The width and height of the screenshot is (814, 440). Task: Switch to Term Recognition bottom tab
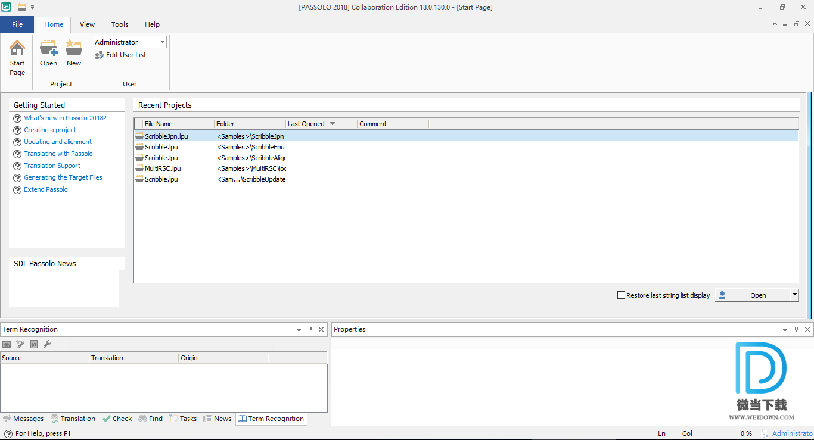coord(271,419)
